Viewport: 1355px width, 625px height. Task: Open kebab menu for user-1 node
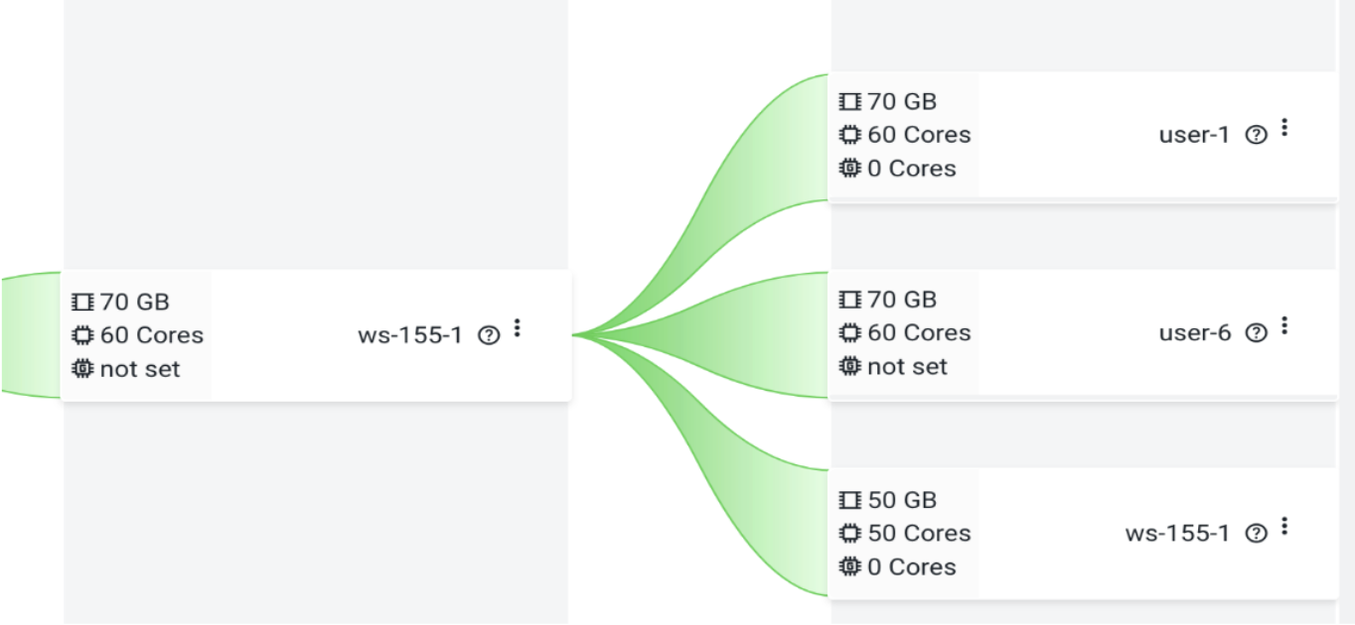[1284, 128]
